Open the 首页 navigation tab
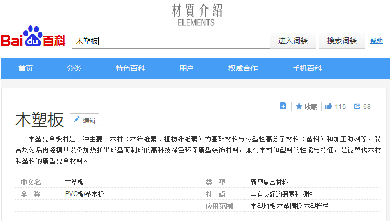This screenshot has height=221, width=391. pos(26,68)
